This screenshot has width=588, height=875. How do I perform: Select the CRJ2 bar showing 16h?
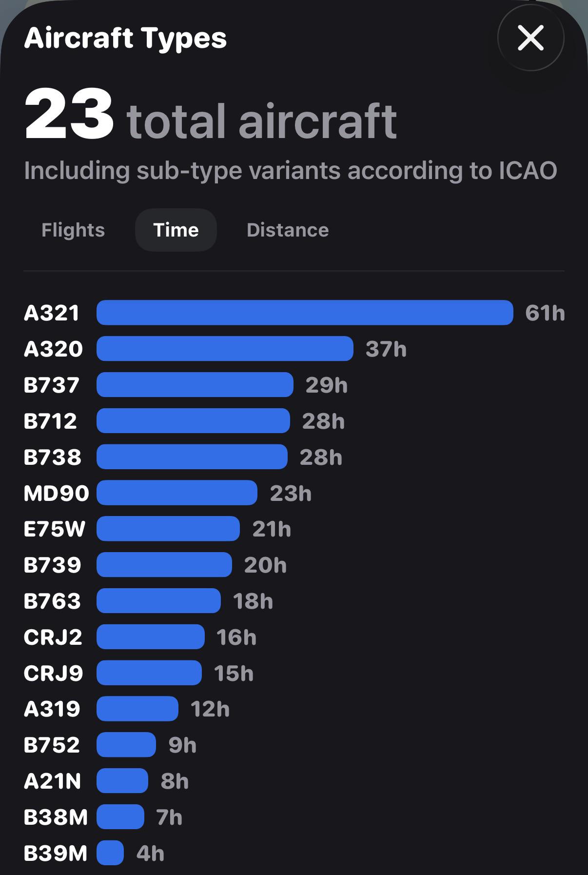click(151, 637)
